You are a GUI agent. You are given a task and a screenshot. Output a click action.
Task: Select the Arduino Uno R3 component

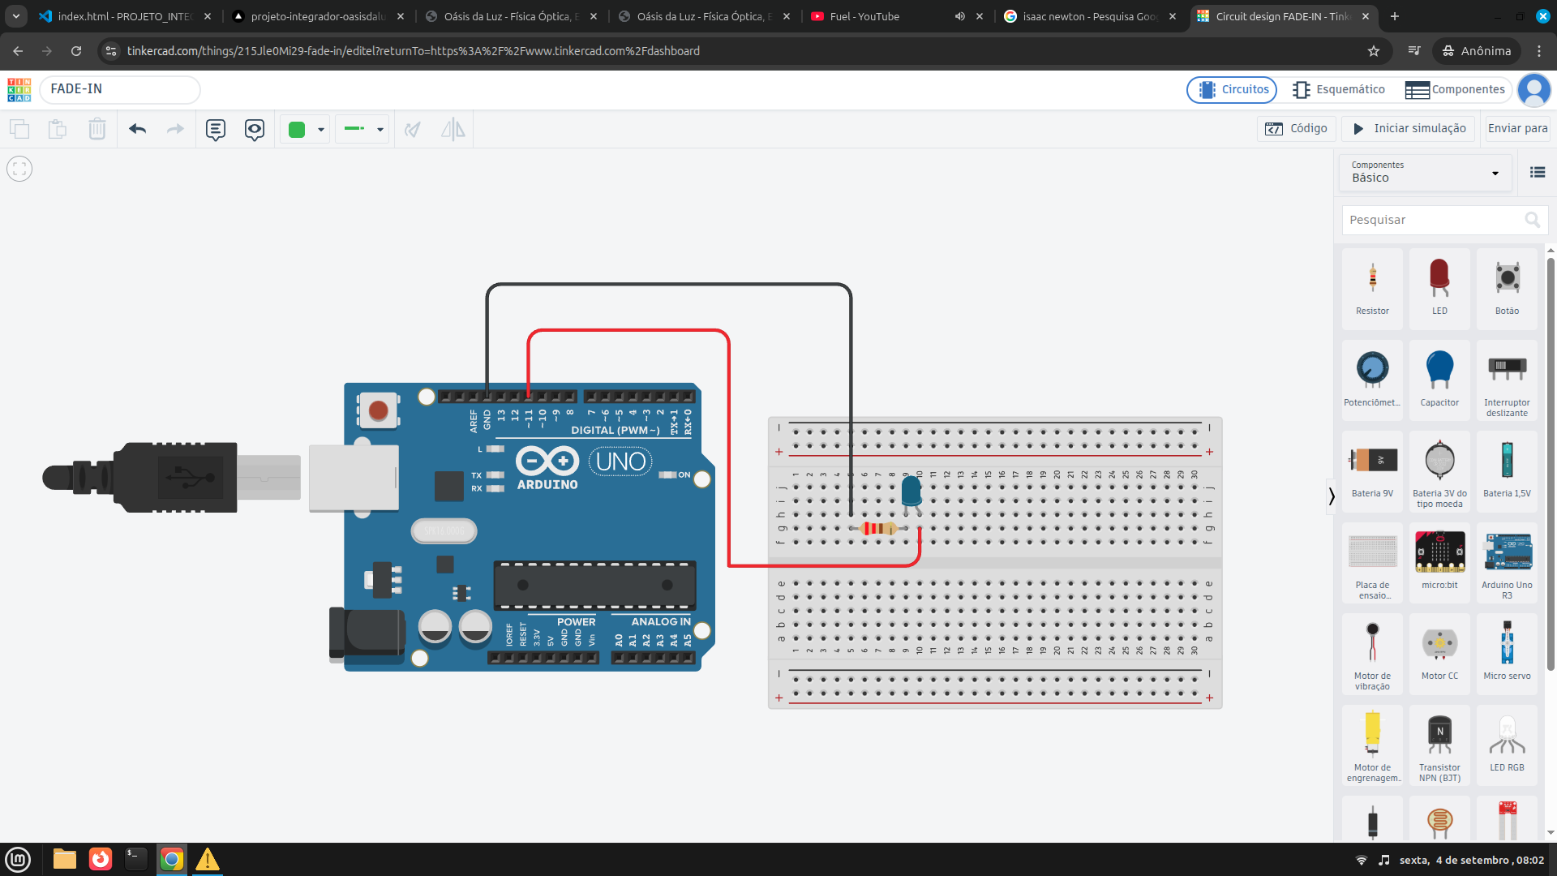(x=1507, y=563)
